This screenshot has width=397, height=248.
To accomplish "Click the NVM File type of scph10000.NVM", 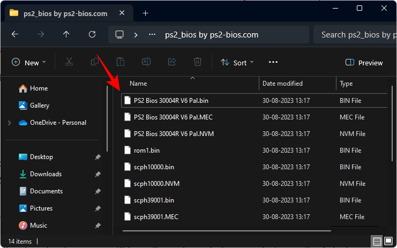I will [x=353, y=184].
